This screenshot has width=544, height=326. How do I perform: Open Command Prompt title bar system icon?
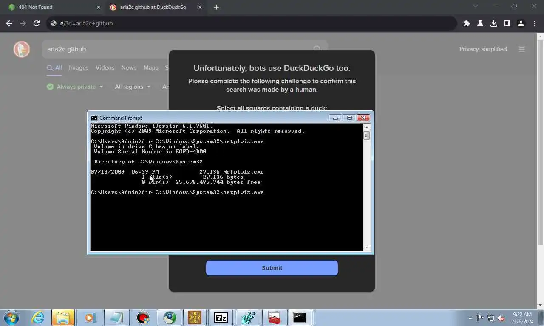click(94, 118)
